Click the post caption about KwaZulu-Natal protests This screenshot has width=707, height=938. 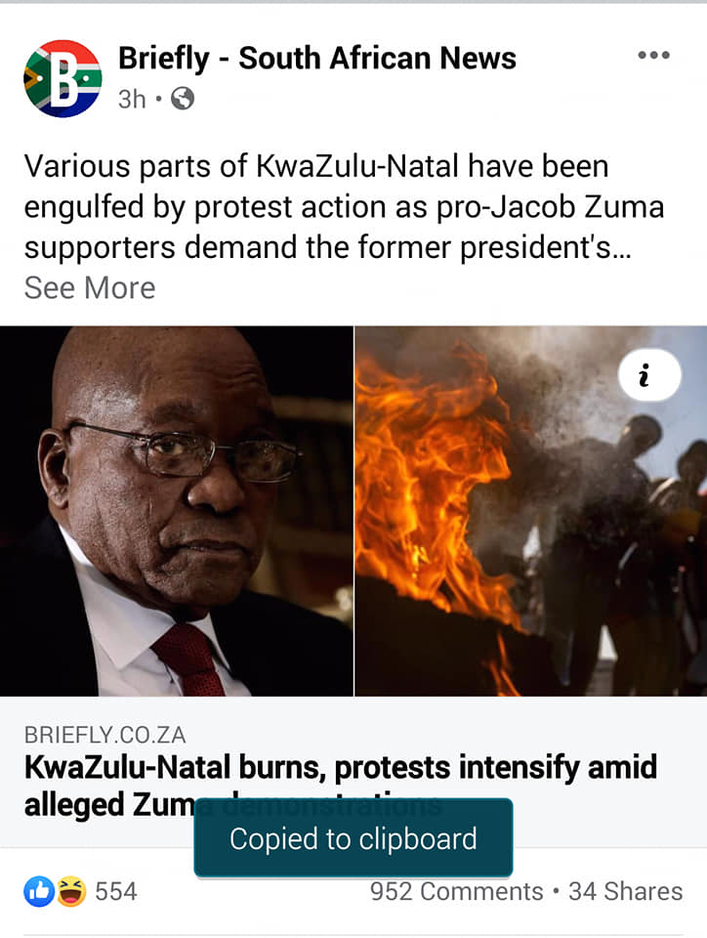click(345, 206)
